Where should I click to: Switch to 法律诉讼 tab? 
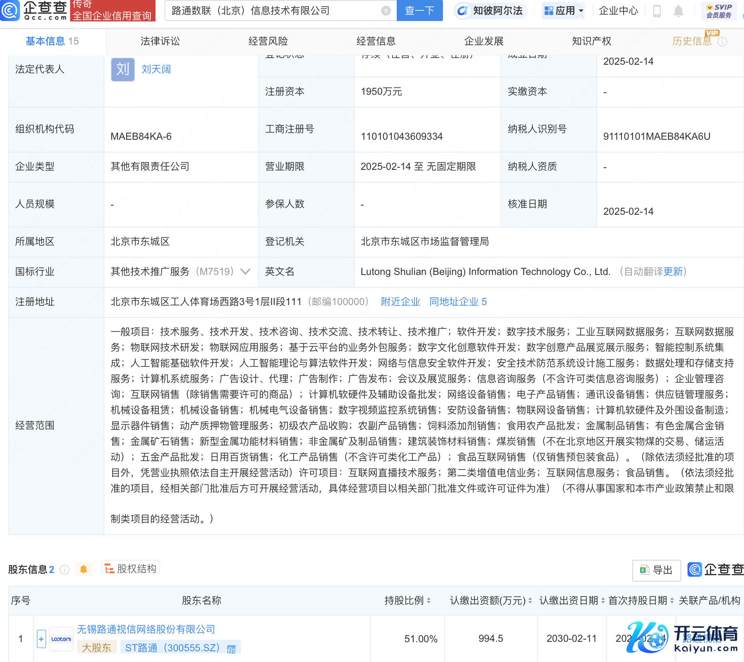160,41
